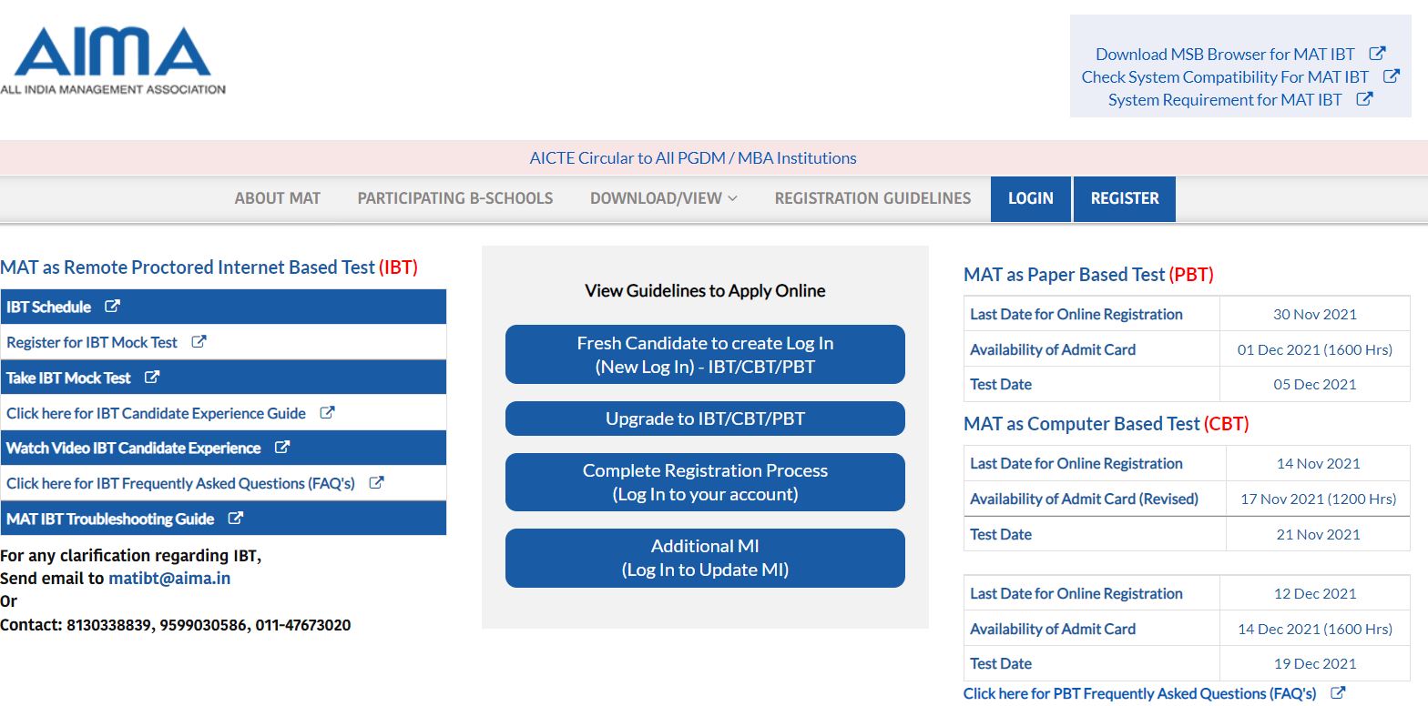Click external-link icon next to IBT Schedule
This screenshot has height=706, width=1428.
pos(112,307)
